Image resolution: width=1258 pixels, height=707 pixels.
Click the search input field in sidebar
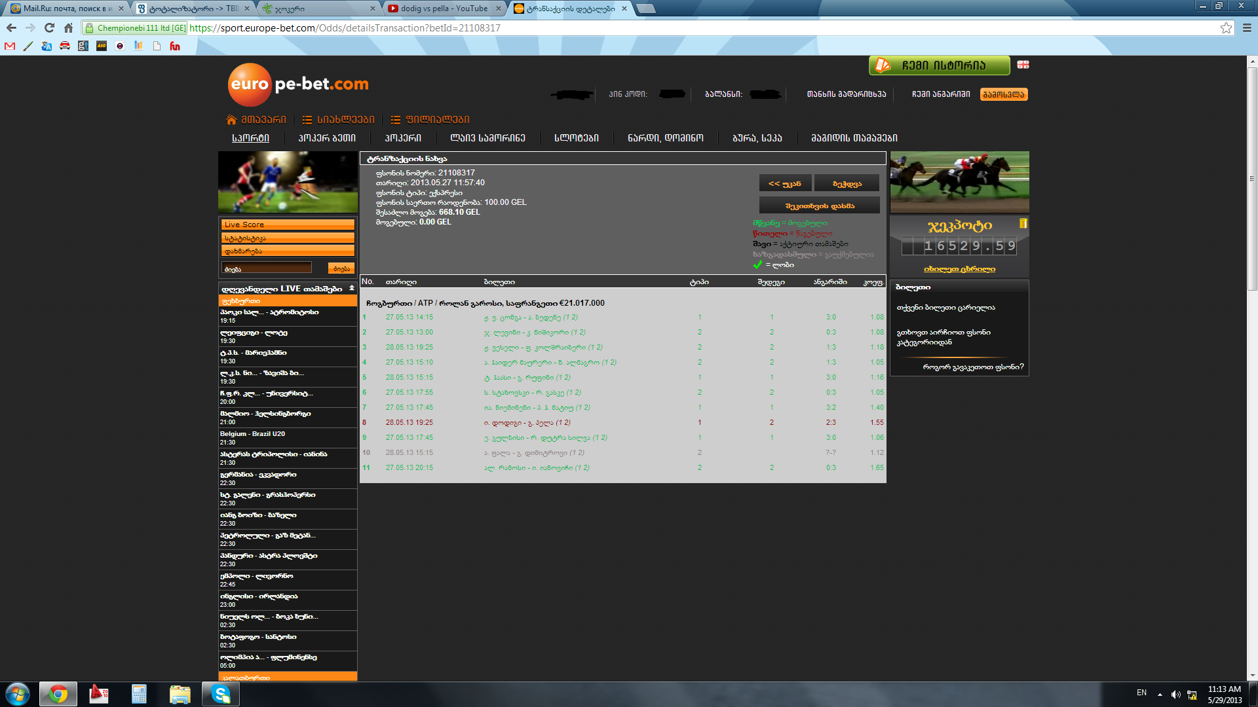point(267,268)
